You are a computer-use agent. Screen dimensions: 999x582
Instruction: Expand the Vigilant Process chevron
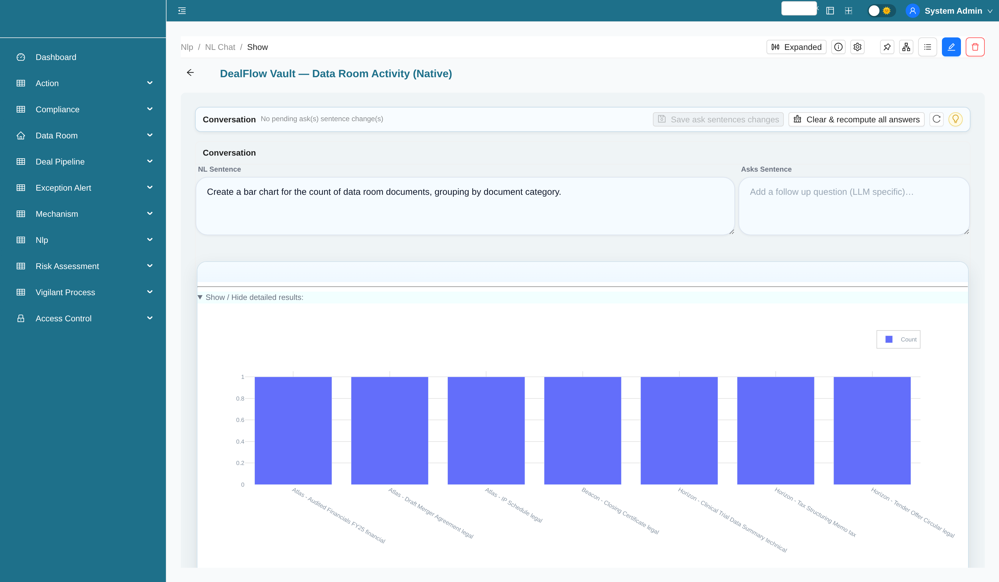150,292
